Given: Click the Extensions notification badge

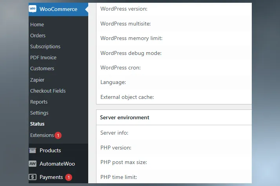Looking at the screenshot, I should pos(58,135).
